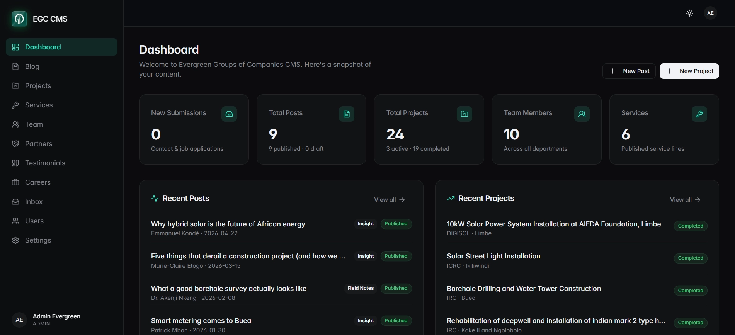Open View all link for Recent Posts
The width and height of the screenshot is (735, 335).
[x=390, y=200]
